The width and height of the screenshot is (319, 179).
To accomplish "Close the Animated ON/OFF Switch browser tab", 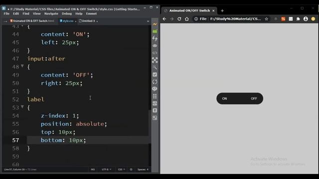I will coord(213,10).
